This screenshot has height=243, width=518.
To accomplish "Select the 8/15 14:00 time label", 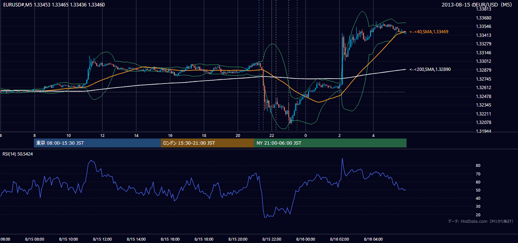I will 136,239.
